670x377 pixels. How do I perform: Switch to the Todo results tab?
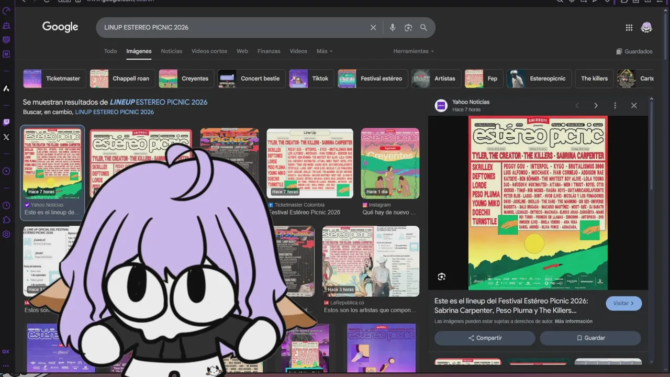click(x=110, y=51)
